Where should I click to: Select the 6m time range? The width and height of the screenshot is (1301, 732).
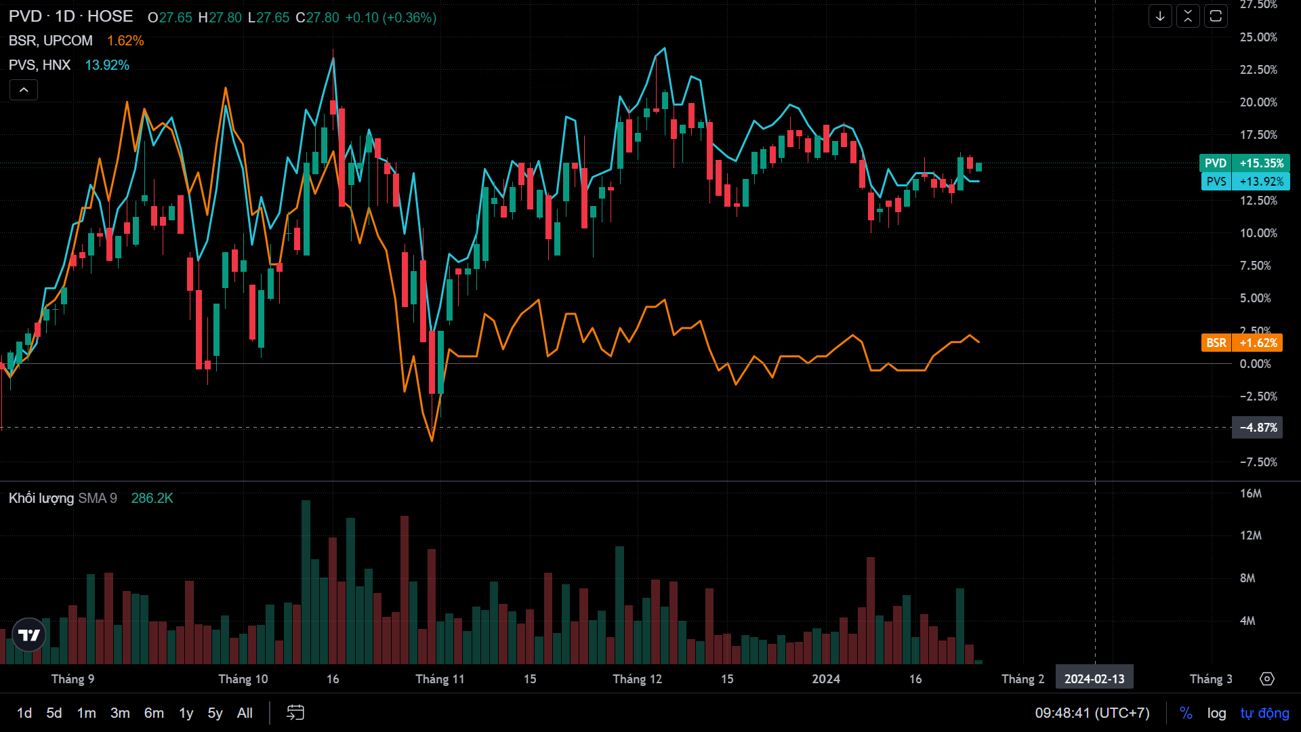click(x=154, y=713)
